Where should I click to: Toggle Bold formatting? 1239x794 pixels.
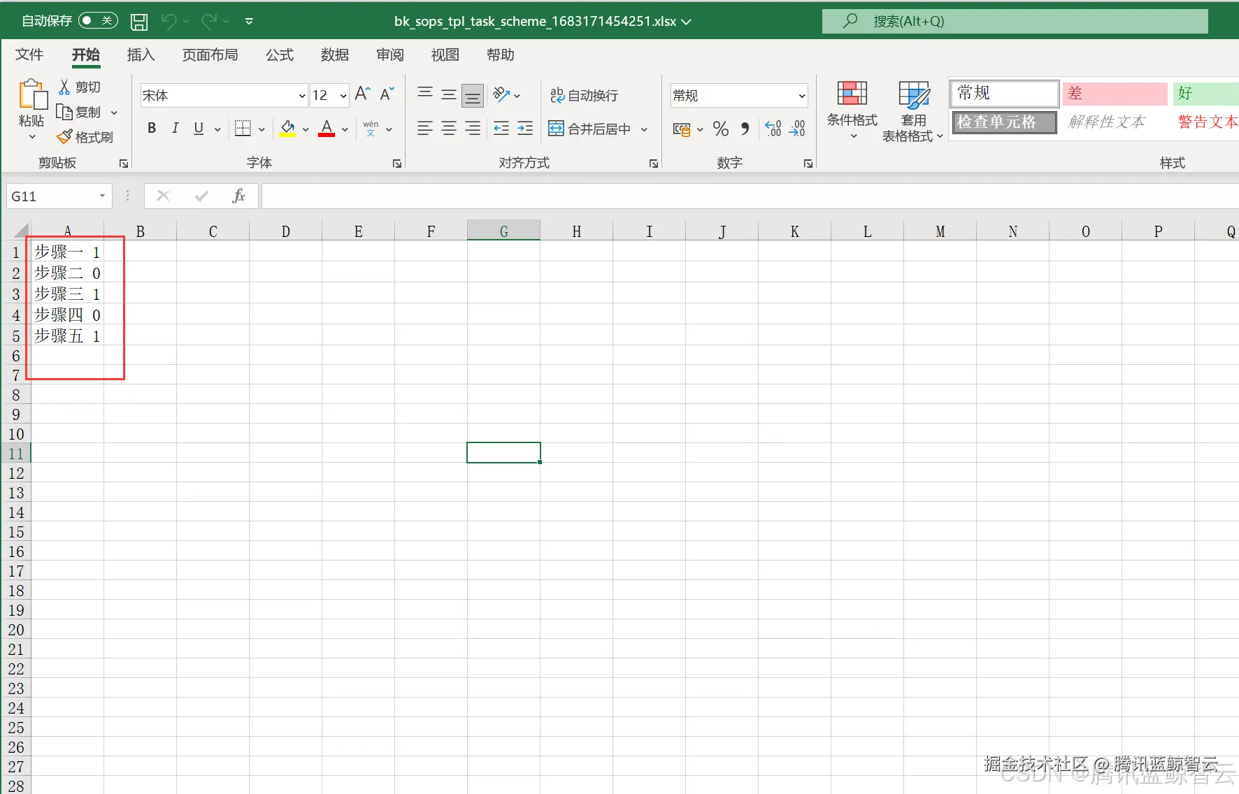point(152,128)
